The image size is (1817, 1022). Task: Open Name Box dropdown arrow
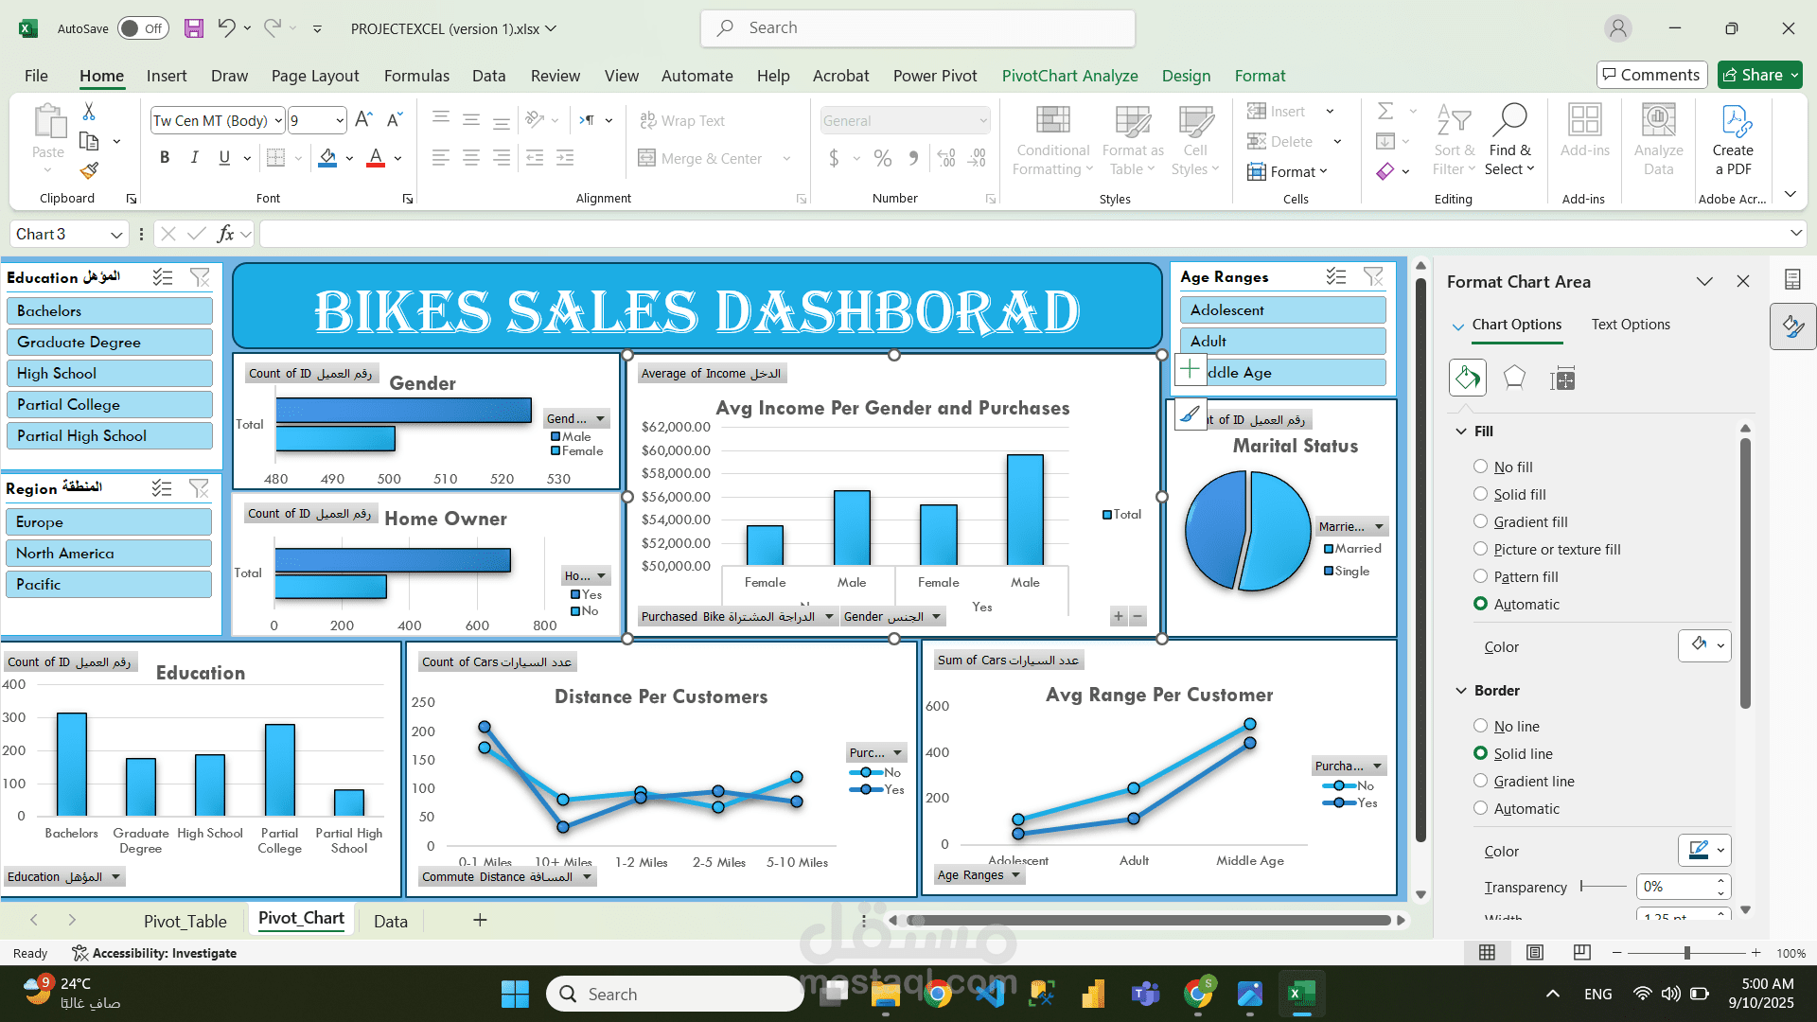116,234
